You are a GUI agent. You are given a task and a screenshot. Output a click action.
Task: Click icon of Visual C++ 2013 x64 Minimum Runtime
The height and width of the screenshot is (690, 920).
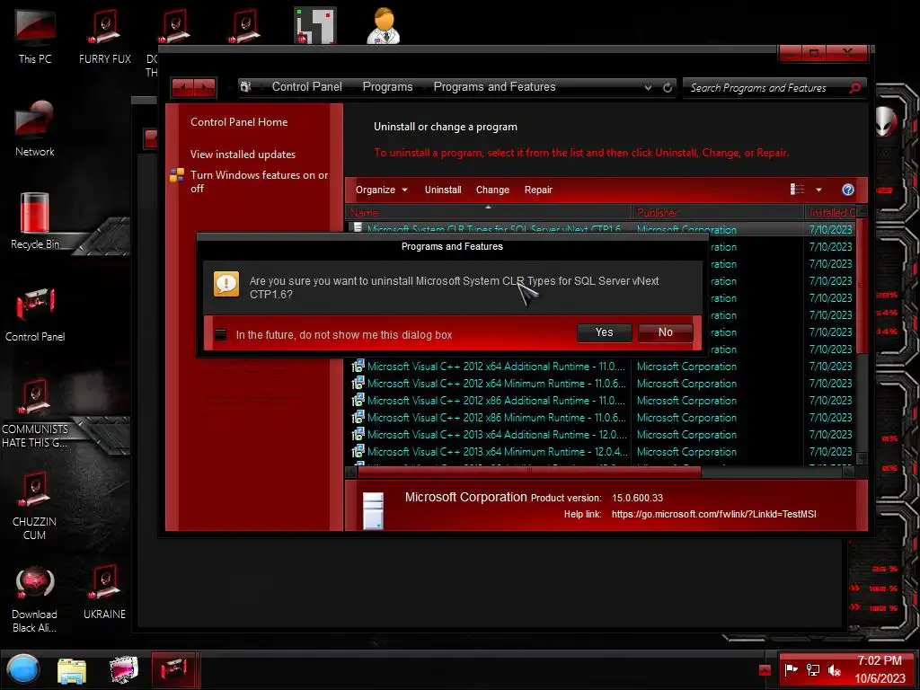click(358, 452)
